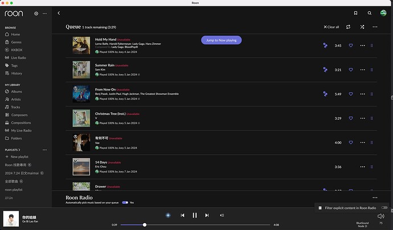Favorite the From Now On track
Screen dimensions: 393x230
351,94
